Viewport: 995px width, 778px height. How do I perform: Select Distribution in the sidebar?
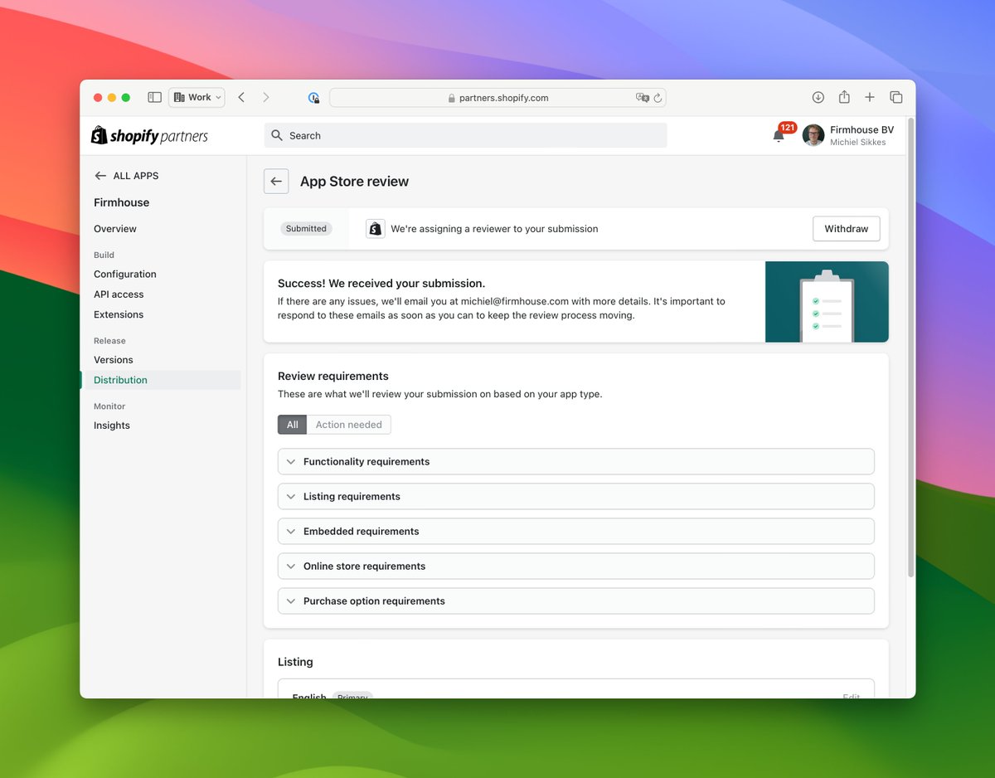tap(161, 380)
